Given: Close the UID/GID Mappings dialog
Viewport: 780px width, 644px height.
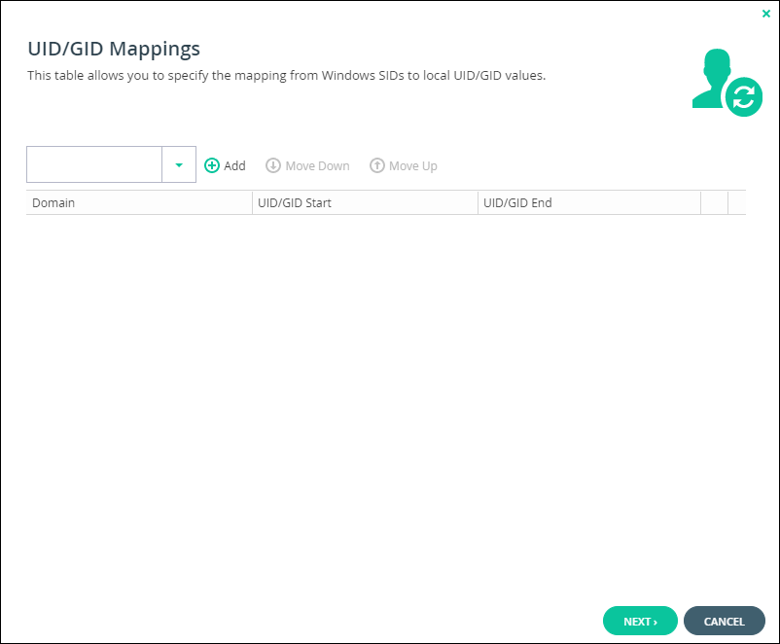Looking at the screenshot, I should [x=766, y=14].
